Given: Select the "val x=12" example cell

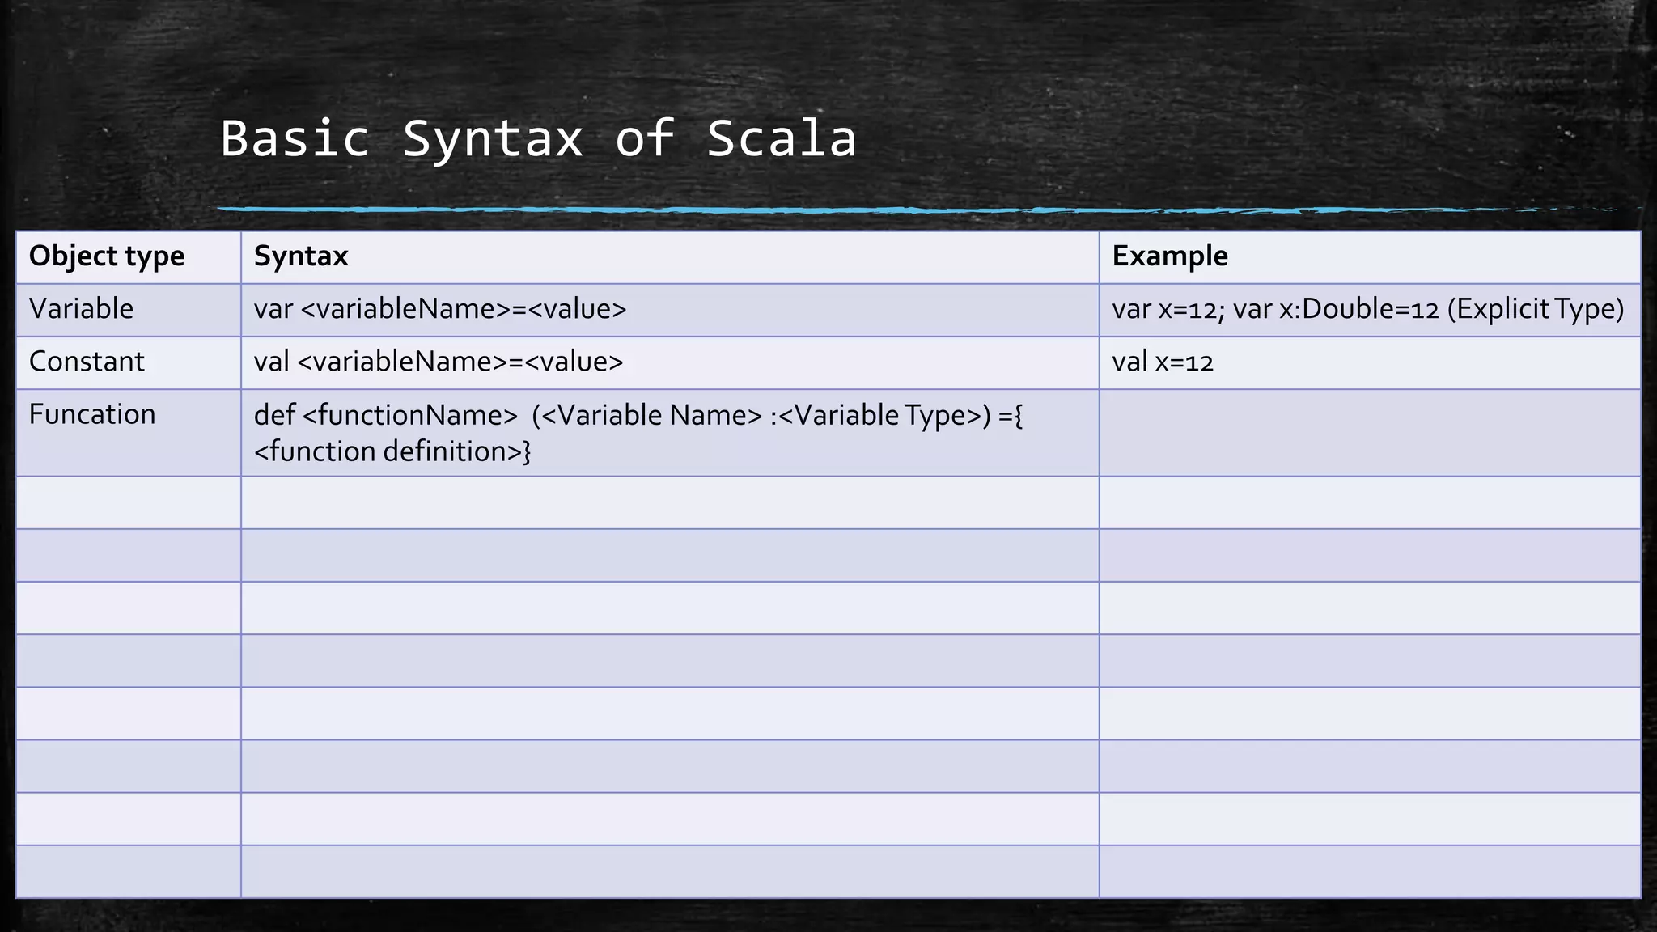Looking at the screenshot, I should [1370, 362].
